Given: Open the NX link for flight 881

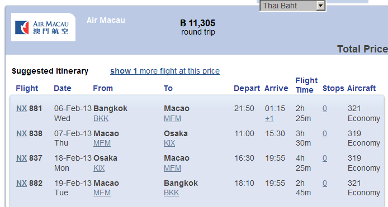Looking at the screenshot, I should point(21,108).
